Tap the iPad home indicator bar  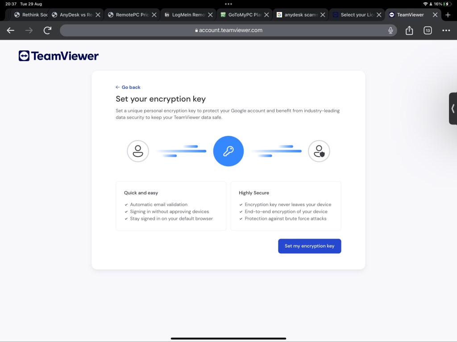[x=228, y=338]
